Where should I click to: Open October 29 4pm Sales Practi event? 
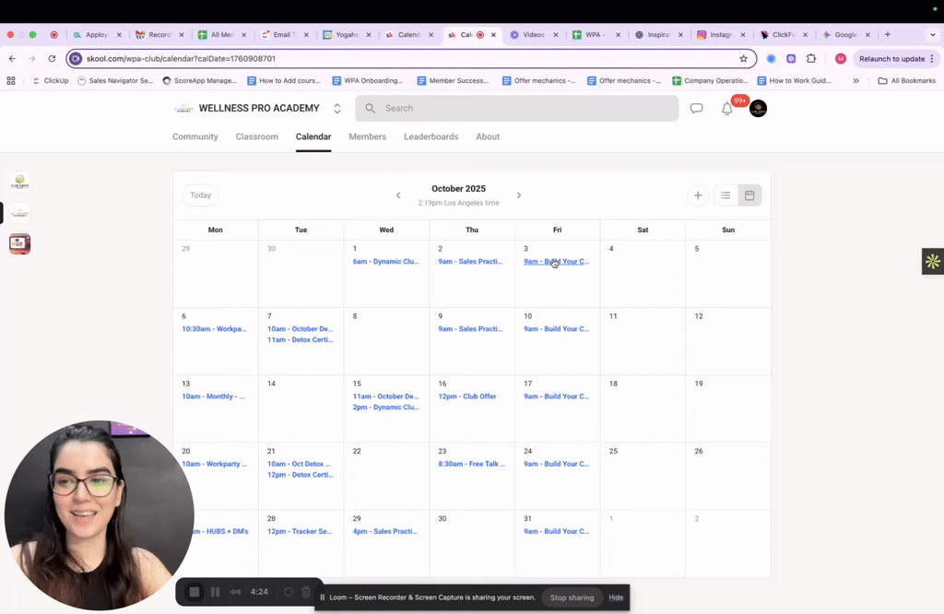coord(384,531)
